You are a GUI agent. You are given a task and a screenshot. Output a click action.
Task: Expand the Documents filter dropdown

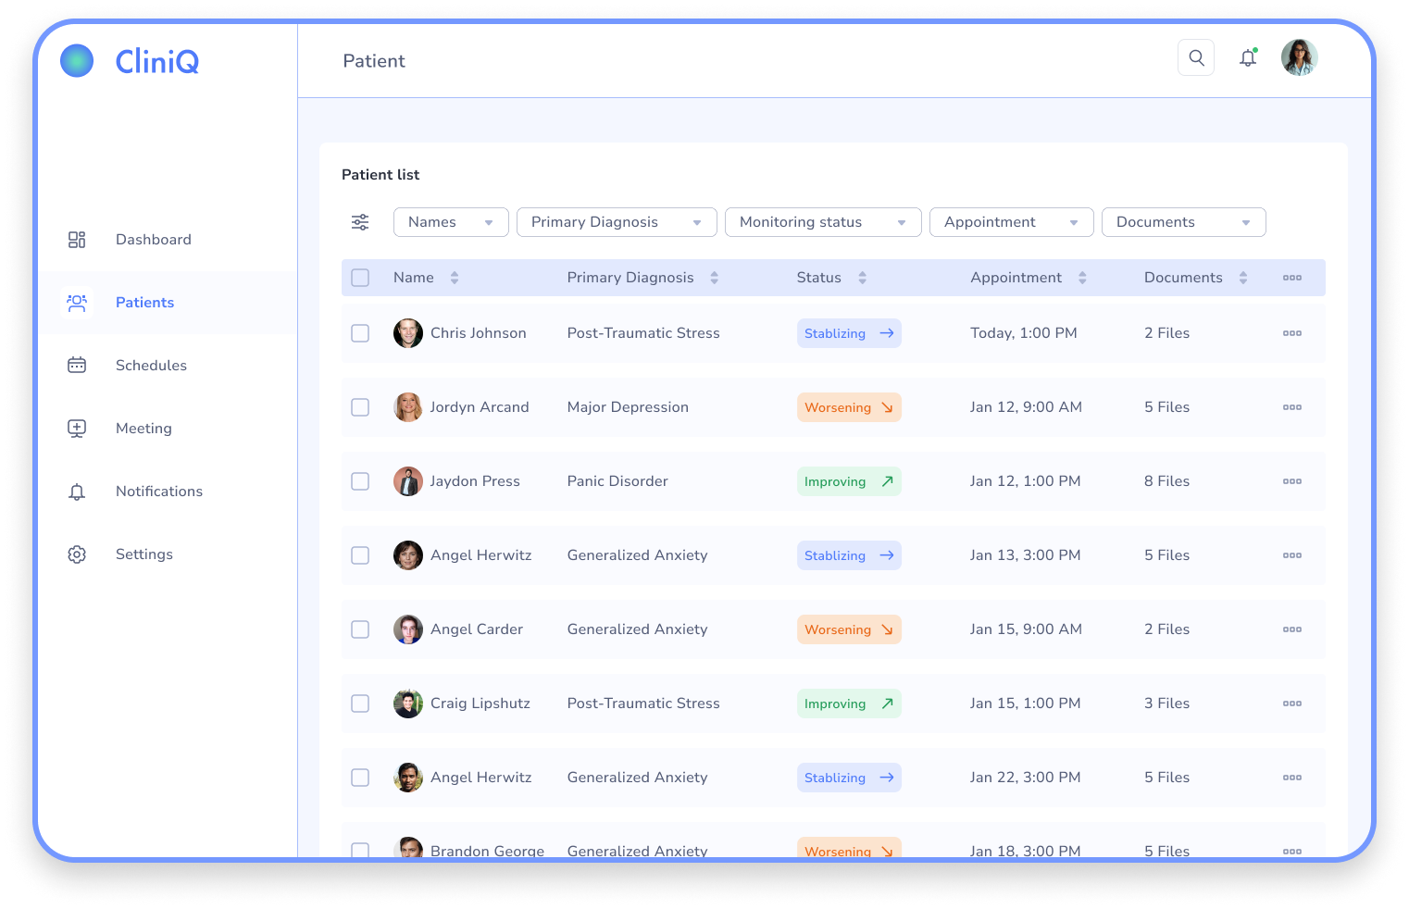[x=1182, y=222]
